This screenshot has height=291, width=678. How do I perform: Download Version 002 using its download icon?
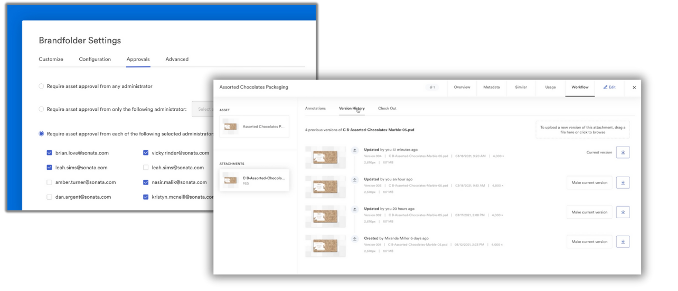pyautogui.click(x=623, y=212)
